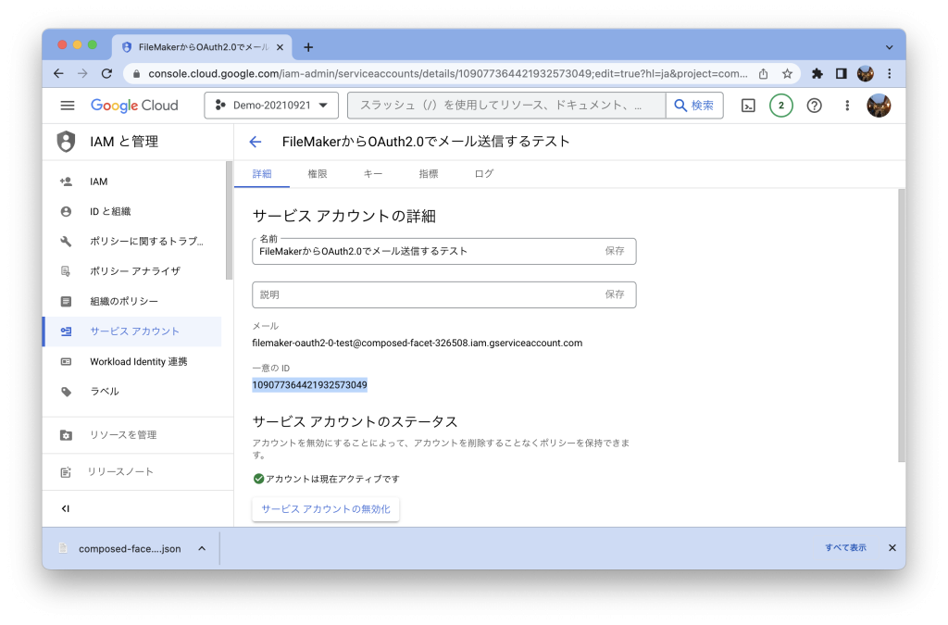Click the sidebar vertical scrollbar
This screenshot has width=948, height=625.
point(230,220)
